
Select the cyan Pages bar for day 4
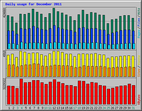(x=22, y=46)
